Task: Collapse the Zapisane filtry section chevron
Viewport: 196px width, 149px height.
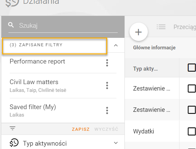Action: point(116,45)
